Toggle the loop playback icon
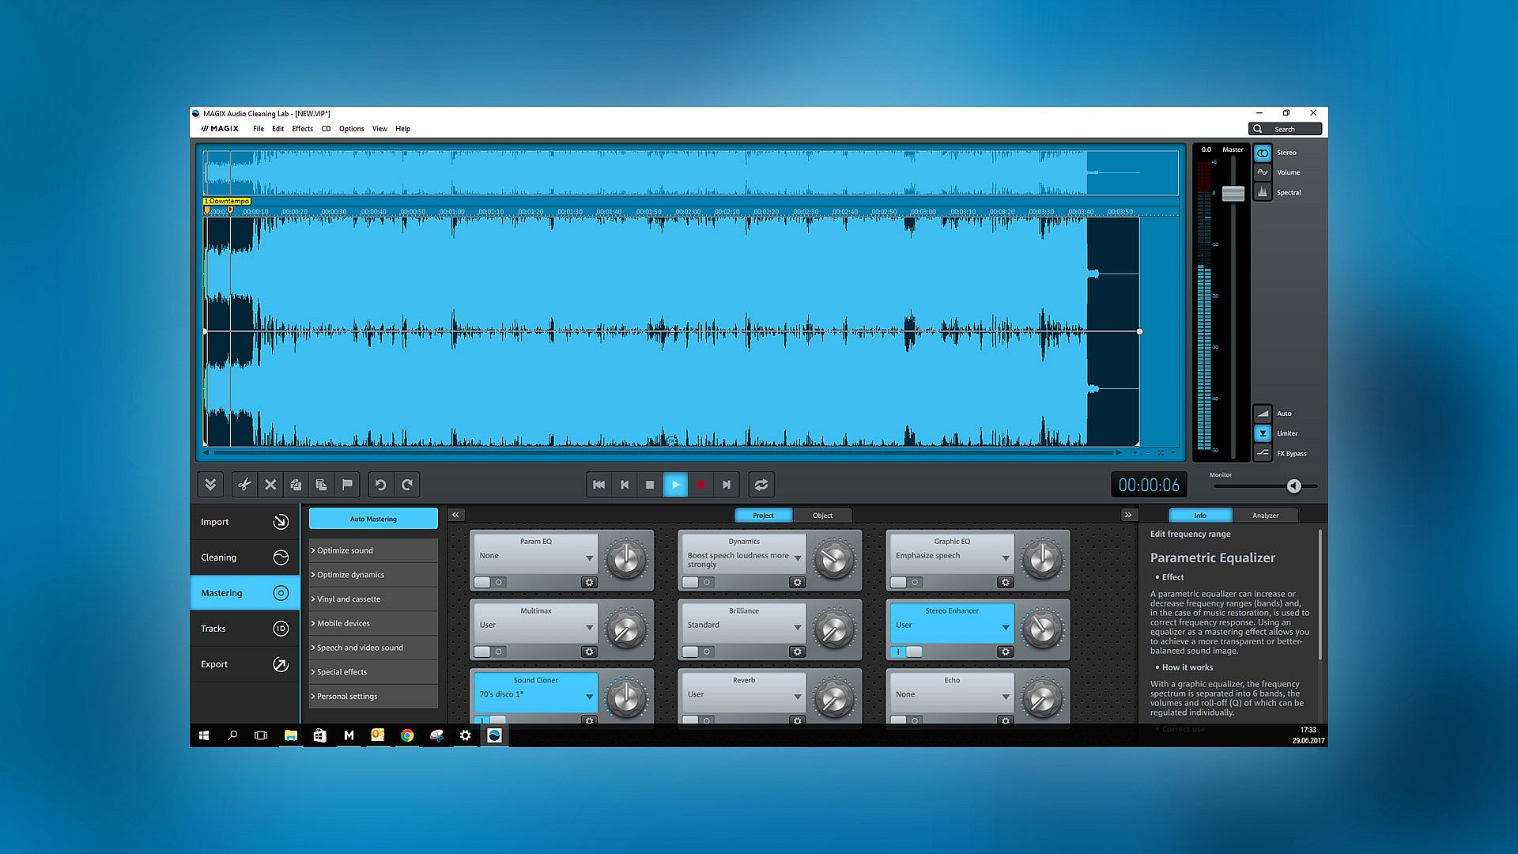Image resolution: width=1518 pixels, height=854 pixels. (761, 485)
